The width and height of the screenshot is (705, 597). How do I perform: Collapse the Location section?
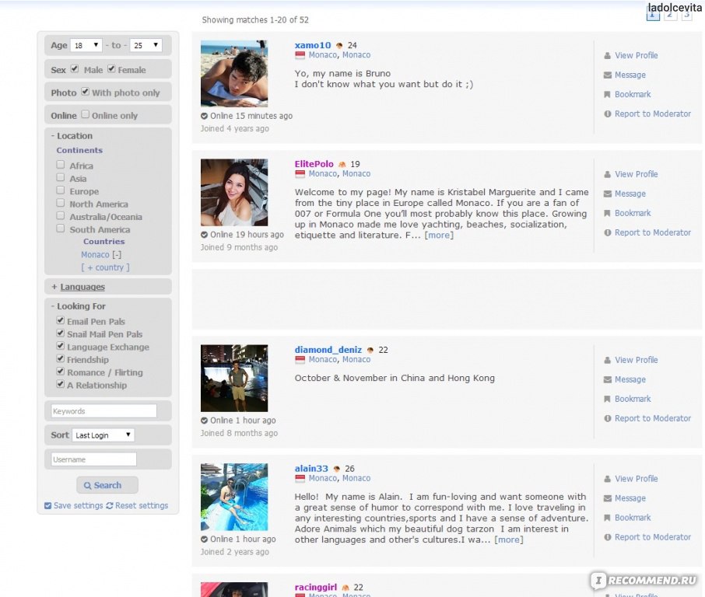[x=72, y=136]
